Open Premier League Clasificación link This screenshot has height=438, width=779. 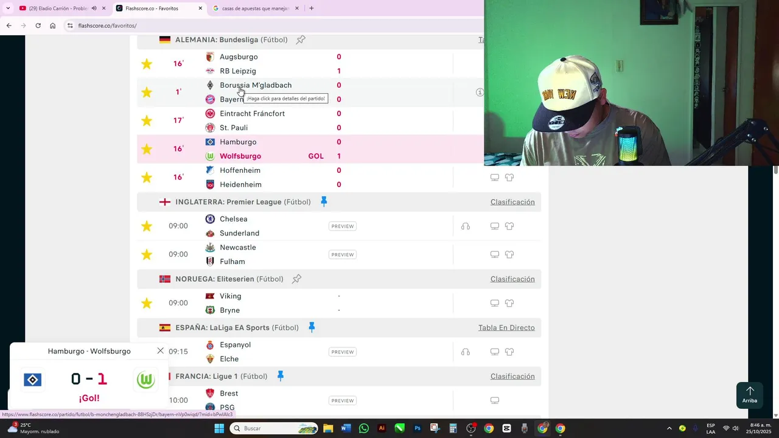pyautogui.click(x=512, y=202)
